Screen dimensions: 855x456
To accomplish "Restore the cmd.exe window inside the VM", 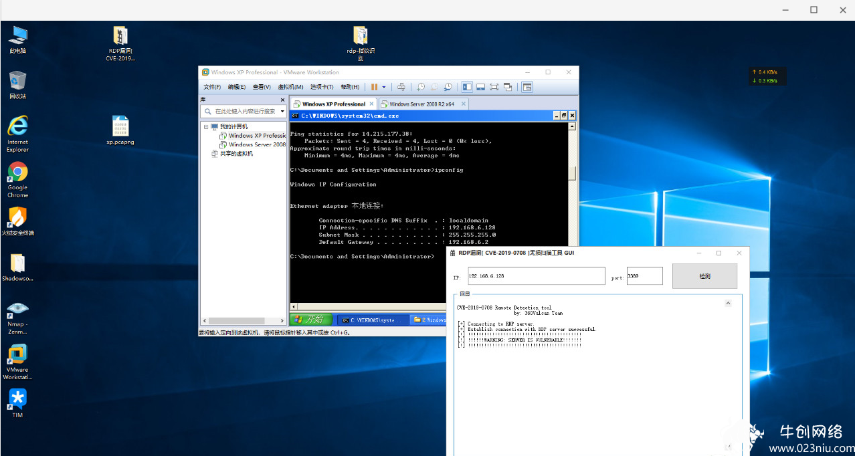I will (564, 116).
